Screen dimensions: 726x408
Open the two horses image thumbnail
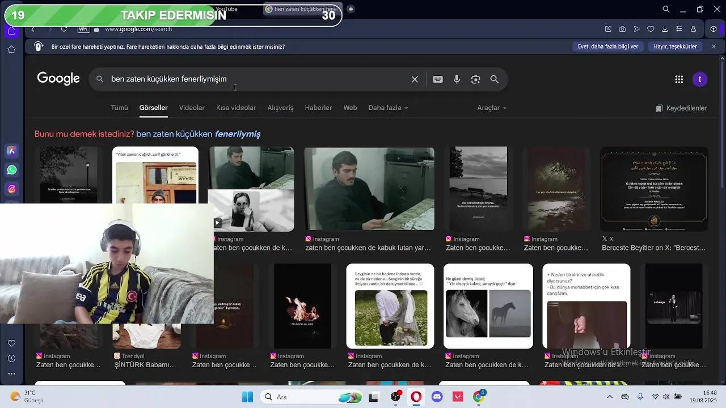(488, 306)
